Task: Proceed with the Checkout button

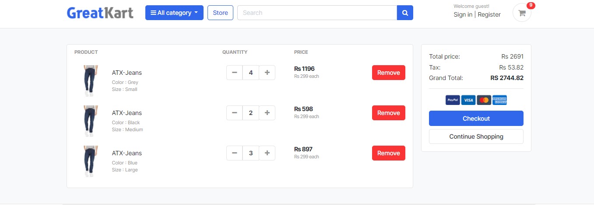Action: (476, 119)
